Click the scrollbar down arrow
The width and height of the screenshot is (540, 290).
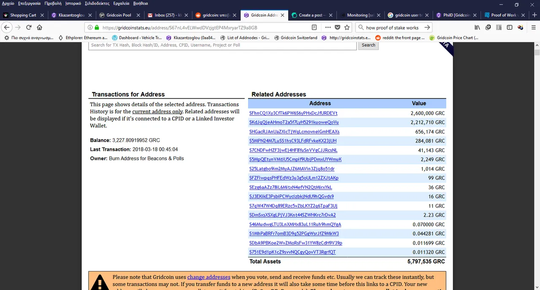pyautogui.click(x=537, y=287)
